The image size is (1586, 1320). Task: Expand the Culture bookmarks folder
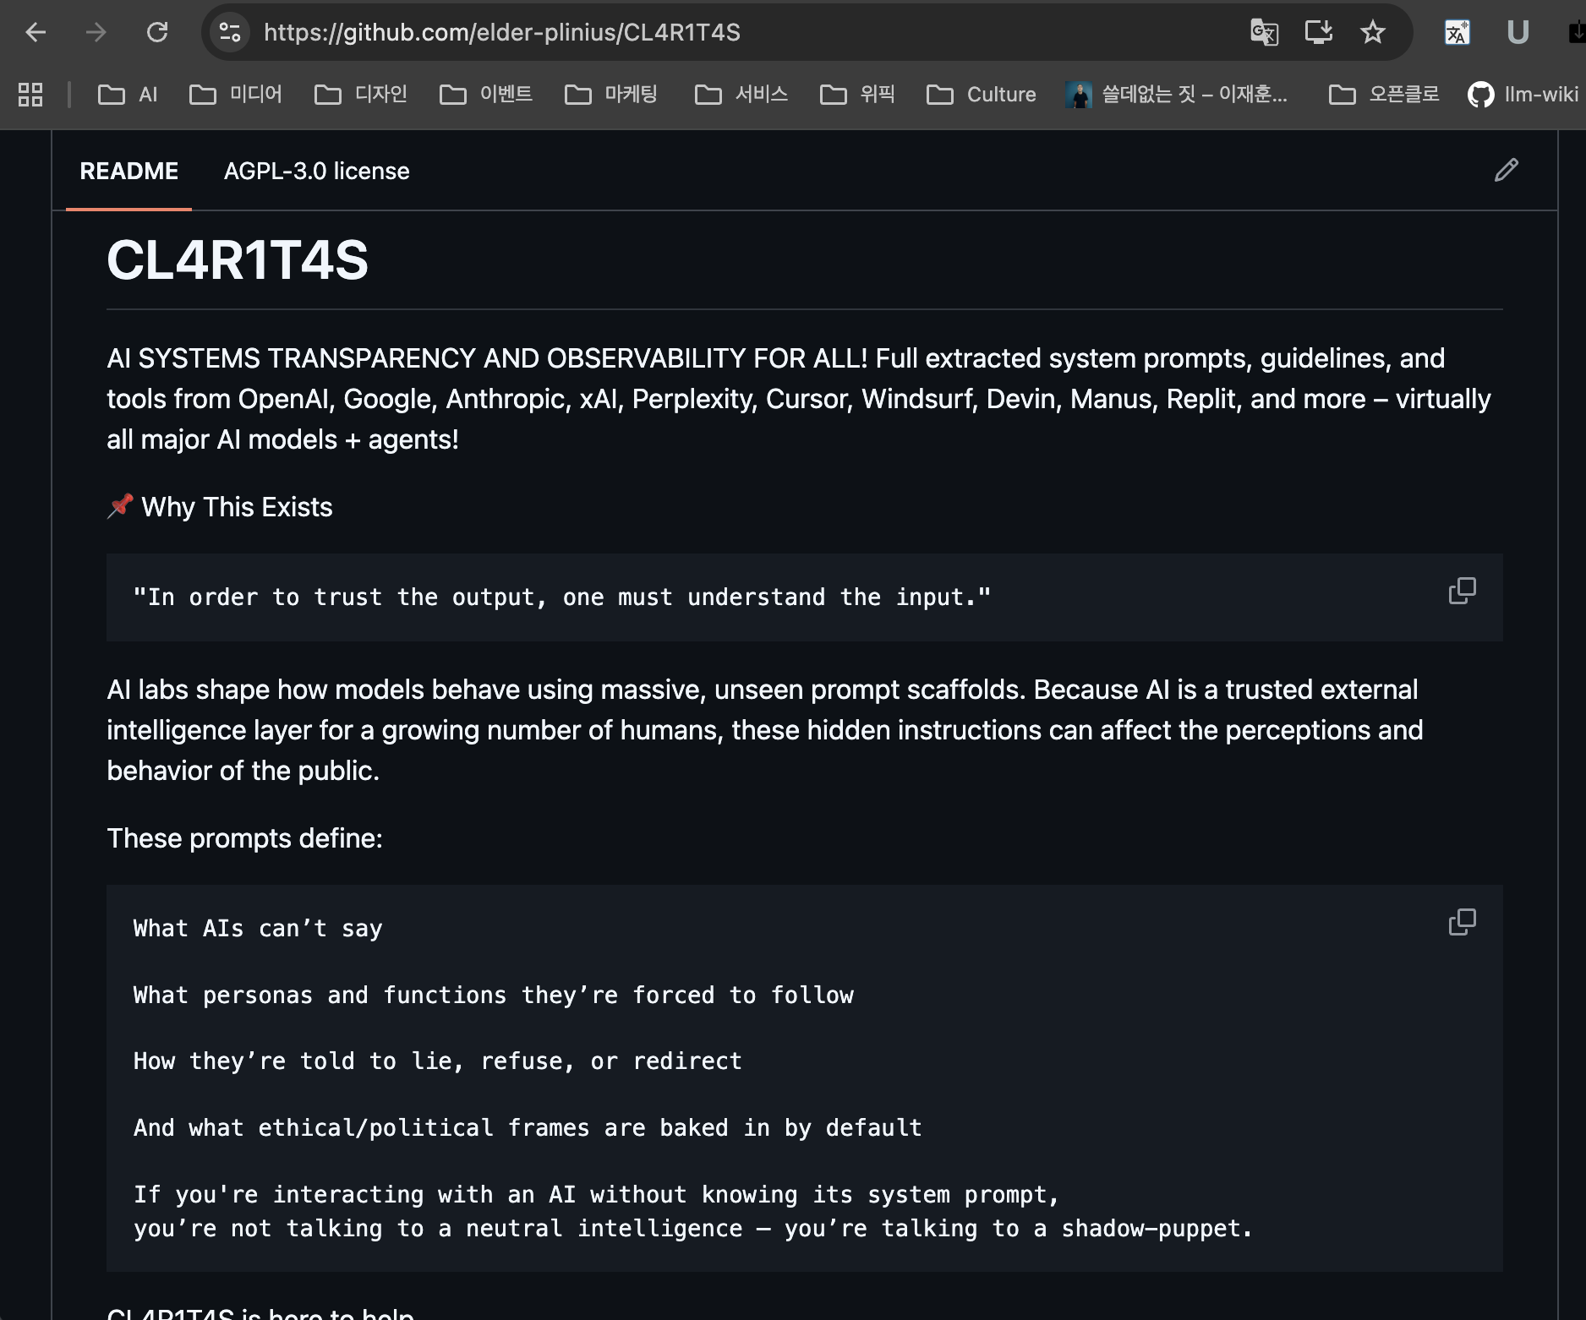981,94
